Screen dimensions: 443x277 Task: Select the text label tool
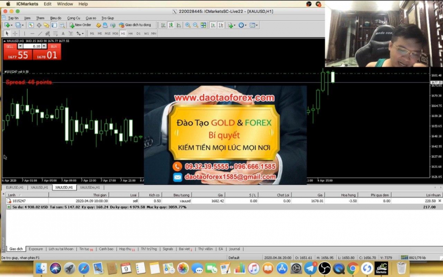71,34
